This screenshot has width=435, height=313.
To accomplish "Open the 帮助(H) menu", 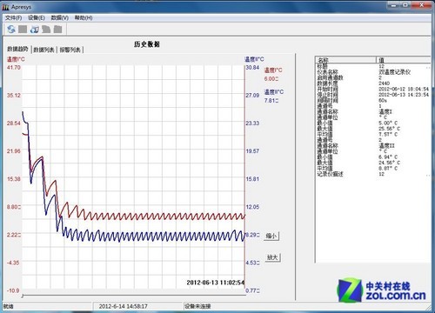I will (84, 18).
